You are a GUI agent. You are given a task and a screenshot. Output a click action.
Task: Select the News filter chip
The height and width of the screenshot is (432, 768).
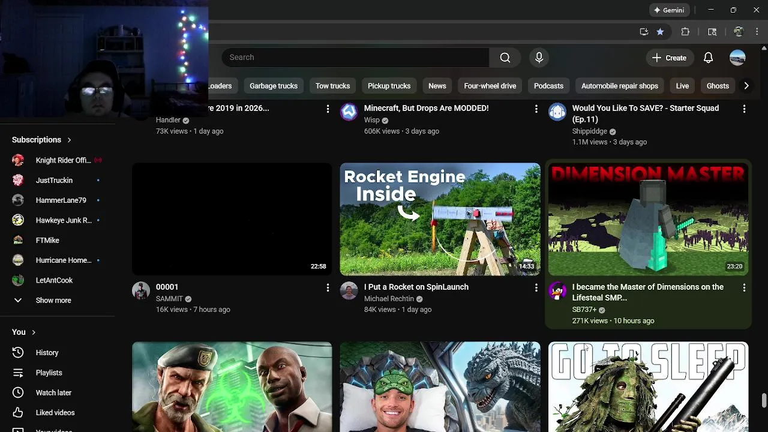point(437,86)
